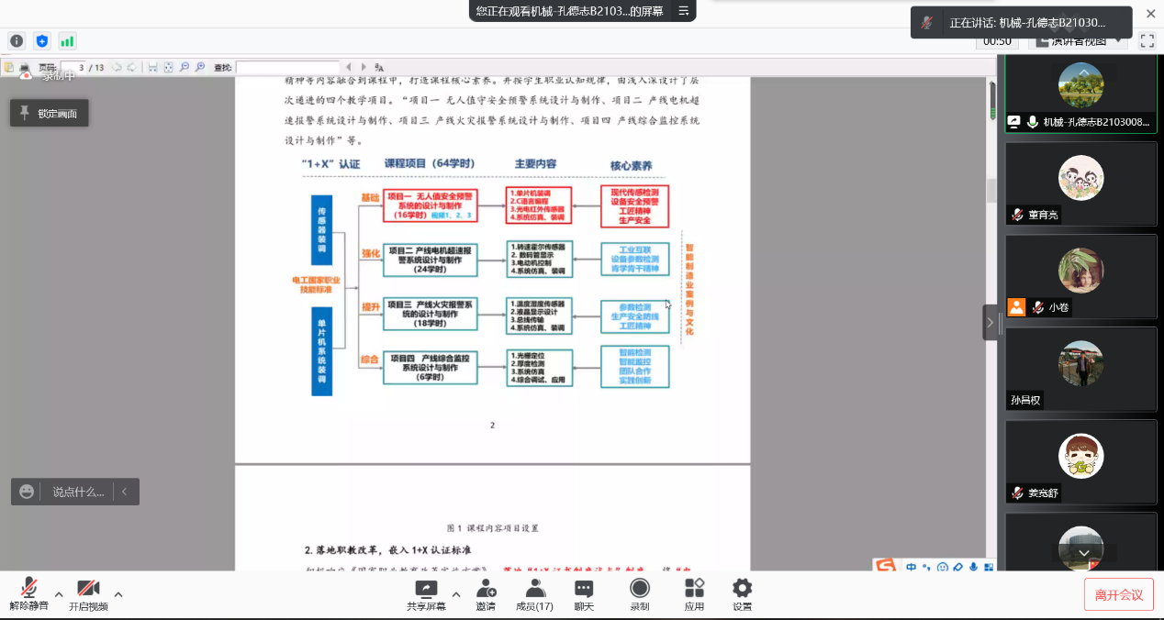Open the Apps (应用) icon
This screenshot has height=620, width=1164.
pyautogui.click(x=694, y=595)
